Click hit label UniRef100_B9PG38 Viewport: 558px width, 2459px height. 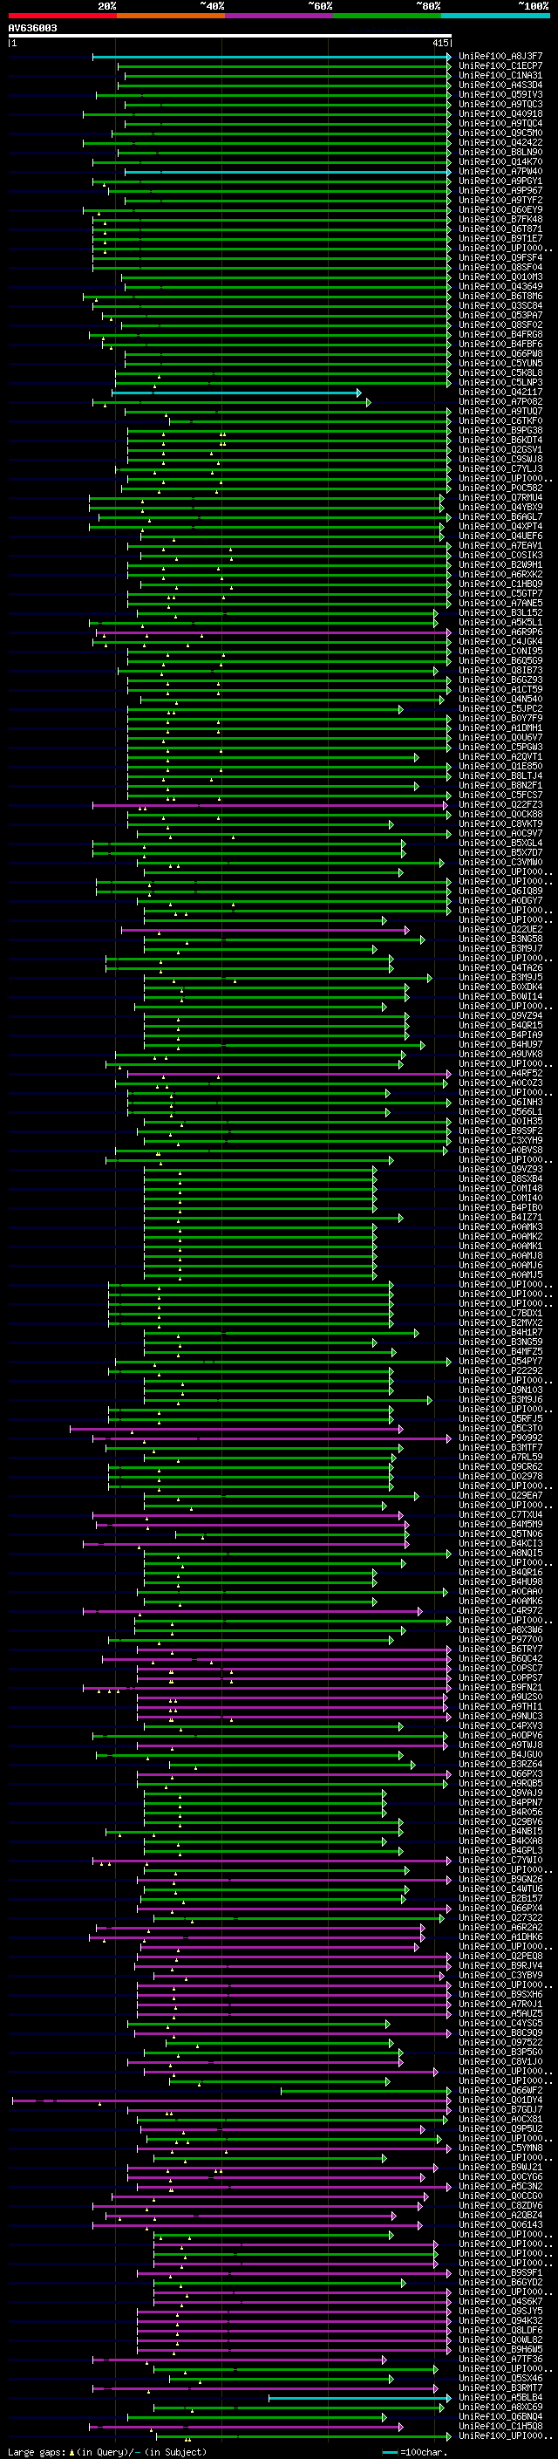coord(500,431)
